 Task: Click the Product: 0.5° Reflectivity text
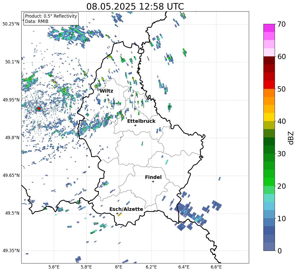pyautogui.click(x=51, y=16)
